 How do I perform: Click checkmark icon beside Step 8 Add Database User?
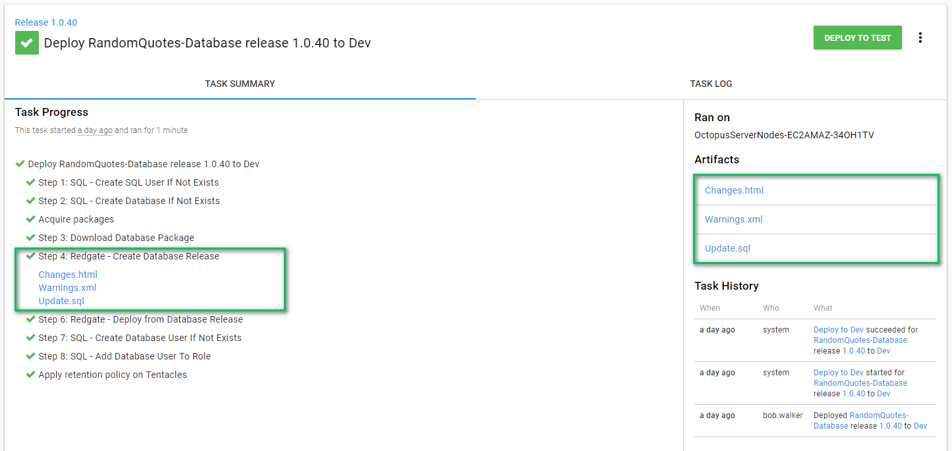(x=30, y=356)
